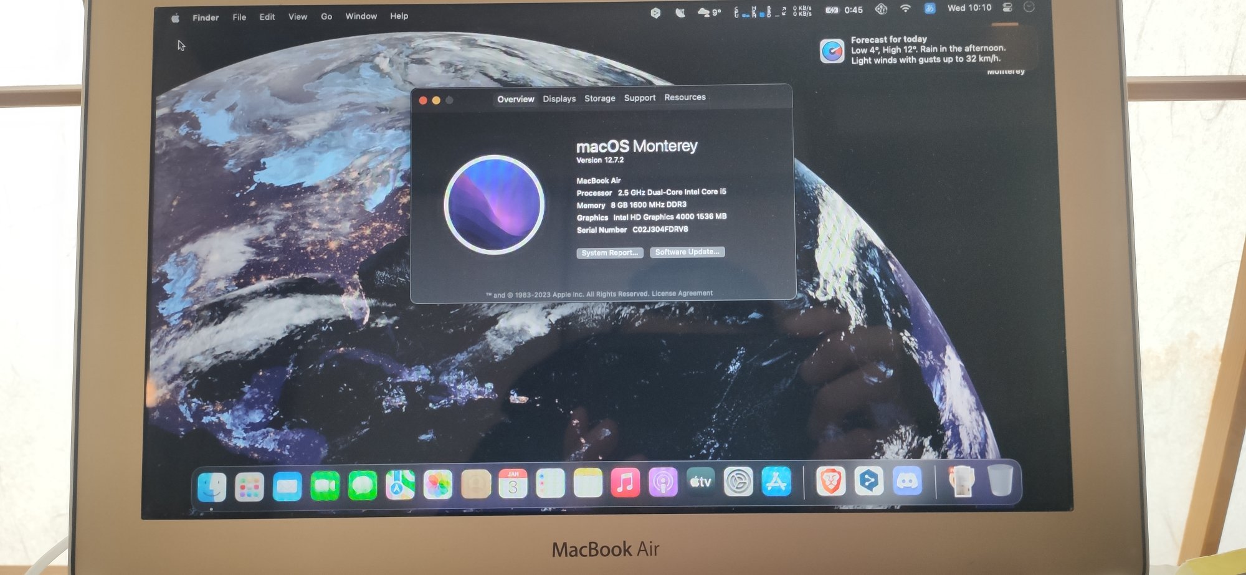Click the battery status showing 0:45

pyautogui.click(x=844, y=10)
